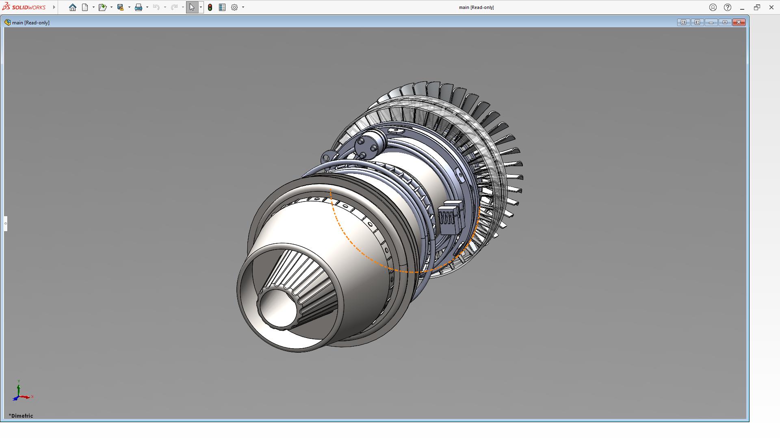Image resolution: width=780 pixels, height=438 pixels.
Task: Expand the Print dropdown arrow
Action: 147,7
